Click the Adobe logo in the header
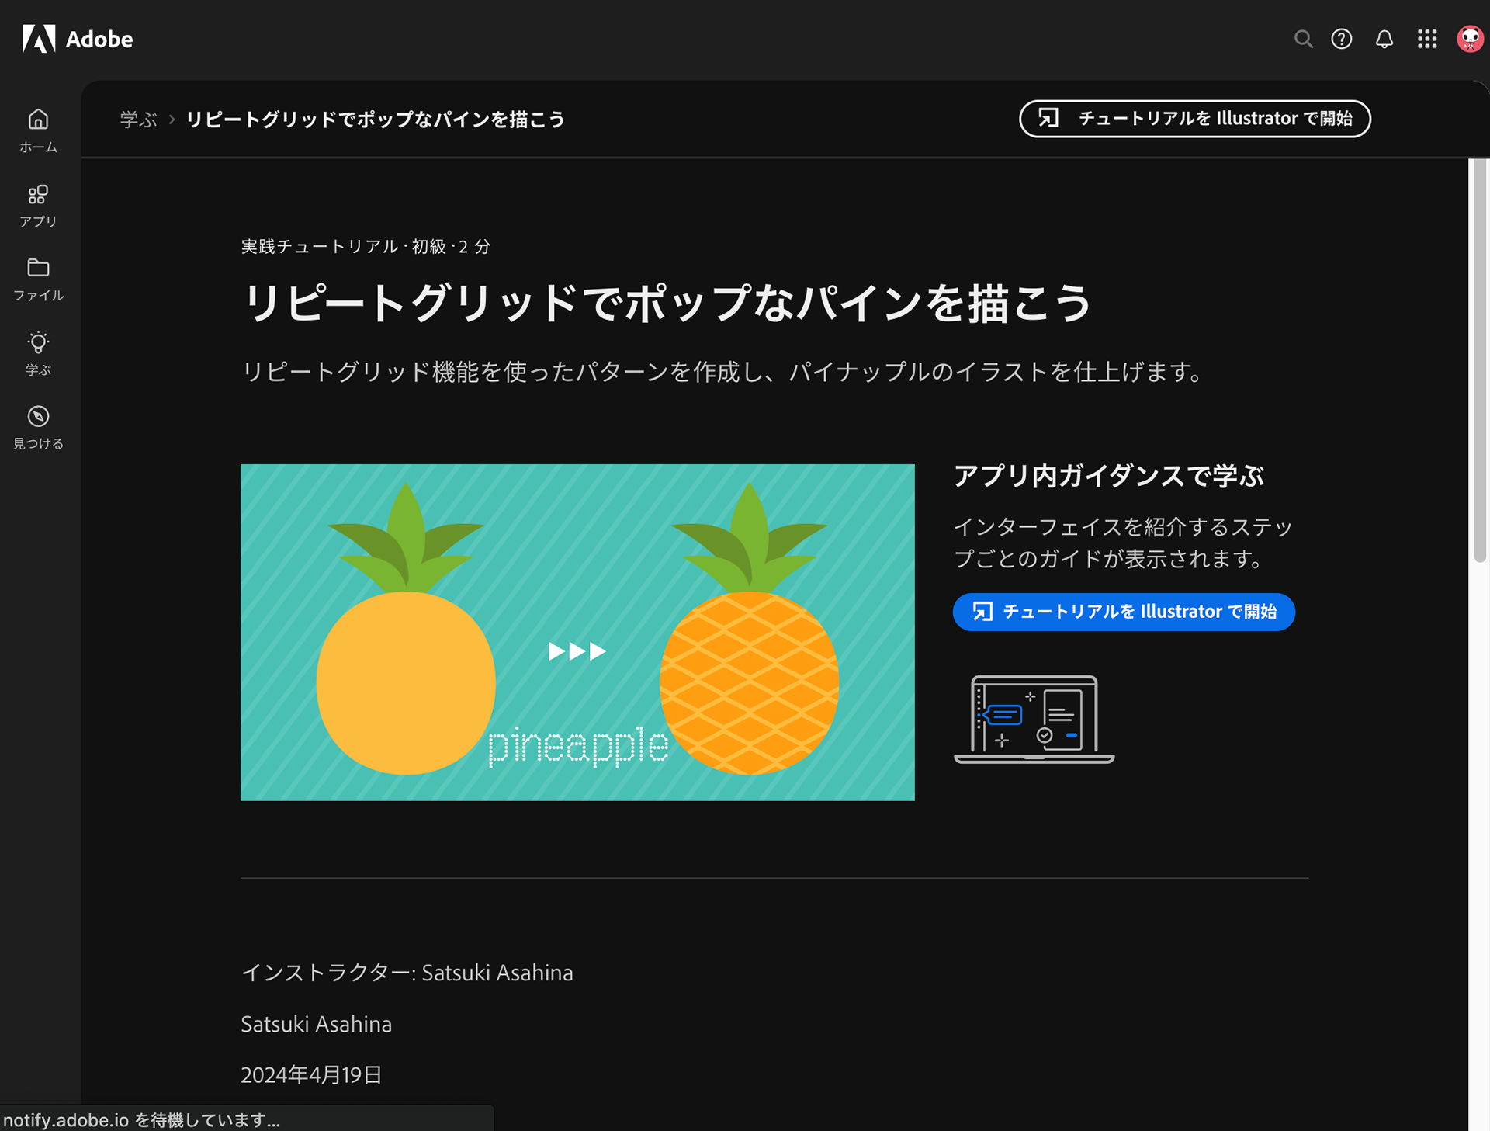This screenshot has width=1490, height=1131. (39, 39)
